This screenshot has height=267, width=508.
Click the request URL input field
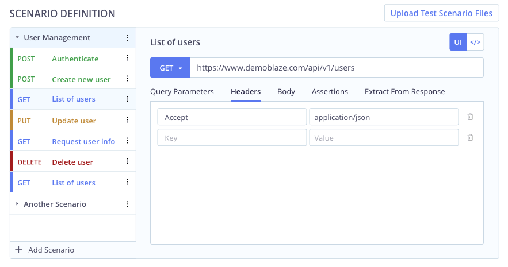click(x=337, y=68)
